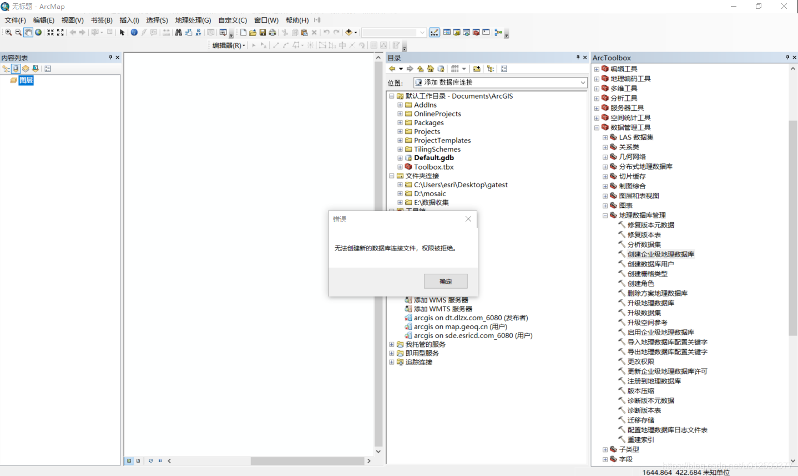Click the Full Extent globe icon

click(38, 33)
